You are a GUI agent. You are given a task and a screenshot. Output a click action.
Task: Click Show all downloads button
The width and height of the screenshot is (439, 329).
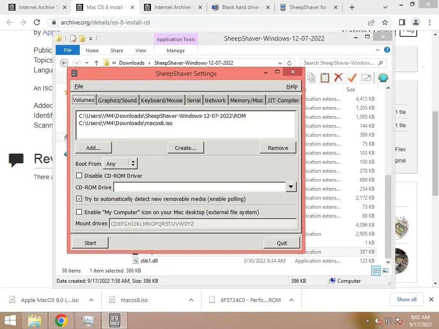406,299
